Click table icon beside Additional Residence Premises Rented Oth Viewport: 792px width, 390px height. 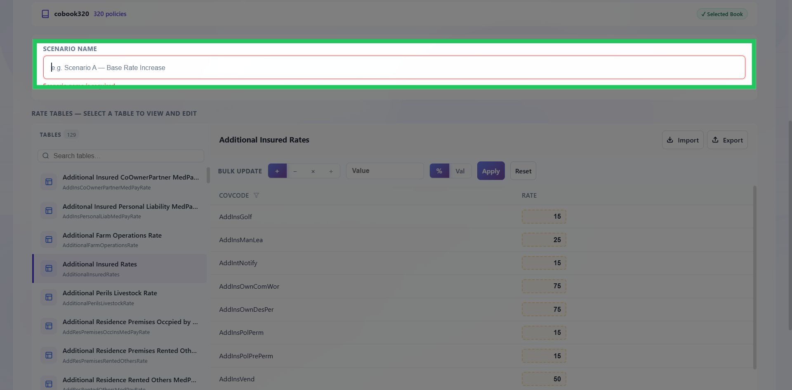pos(49,355)
